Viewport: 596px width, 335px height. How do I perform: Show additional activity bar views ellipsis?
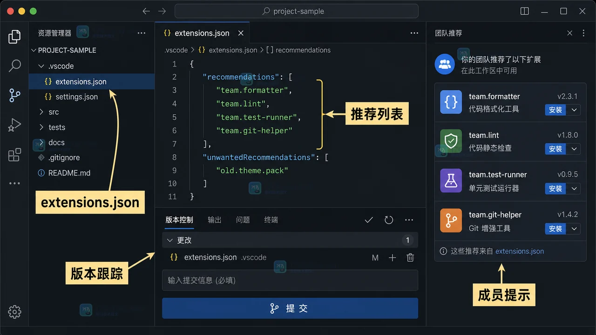pyautogui.click(x=14, y=183)
